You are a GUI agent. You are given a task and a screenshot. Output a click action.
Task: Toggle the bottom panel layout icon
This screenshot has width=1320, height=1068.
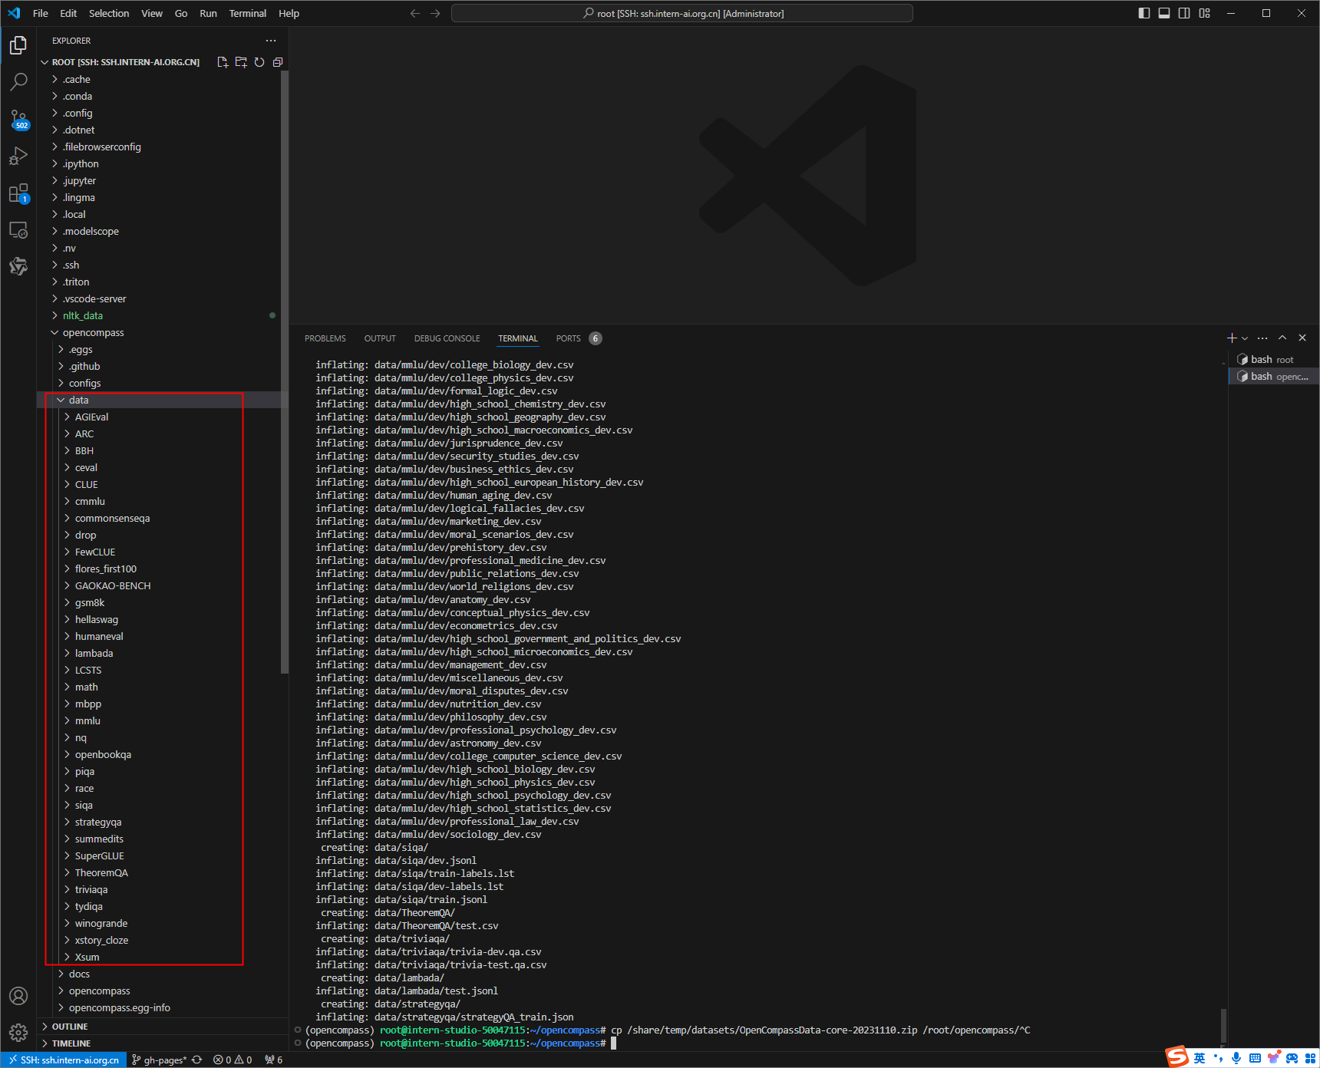click(1164, 13)
